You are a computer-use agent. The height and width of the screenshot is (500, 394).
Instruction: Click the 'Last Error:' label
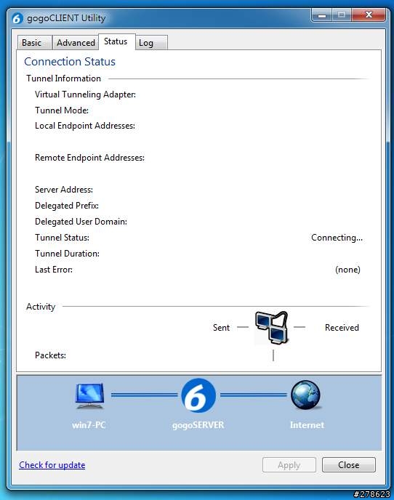pyautogui.click(x=54, y=270)
